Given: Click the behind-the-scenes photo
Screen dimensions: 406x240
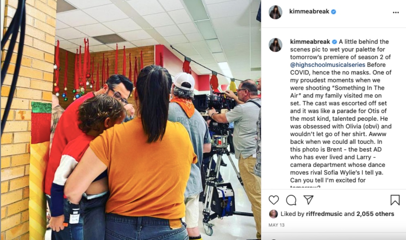Looking at the screenshot, I should [x=131, y=120].
